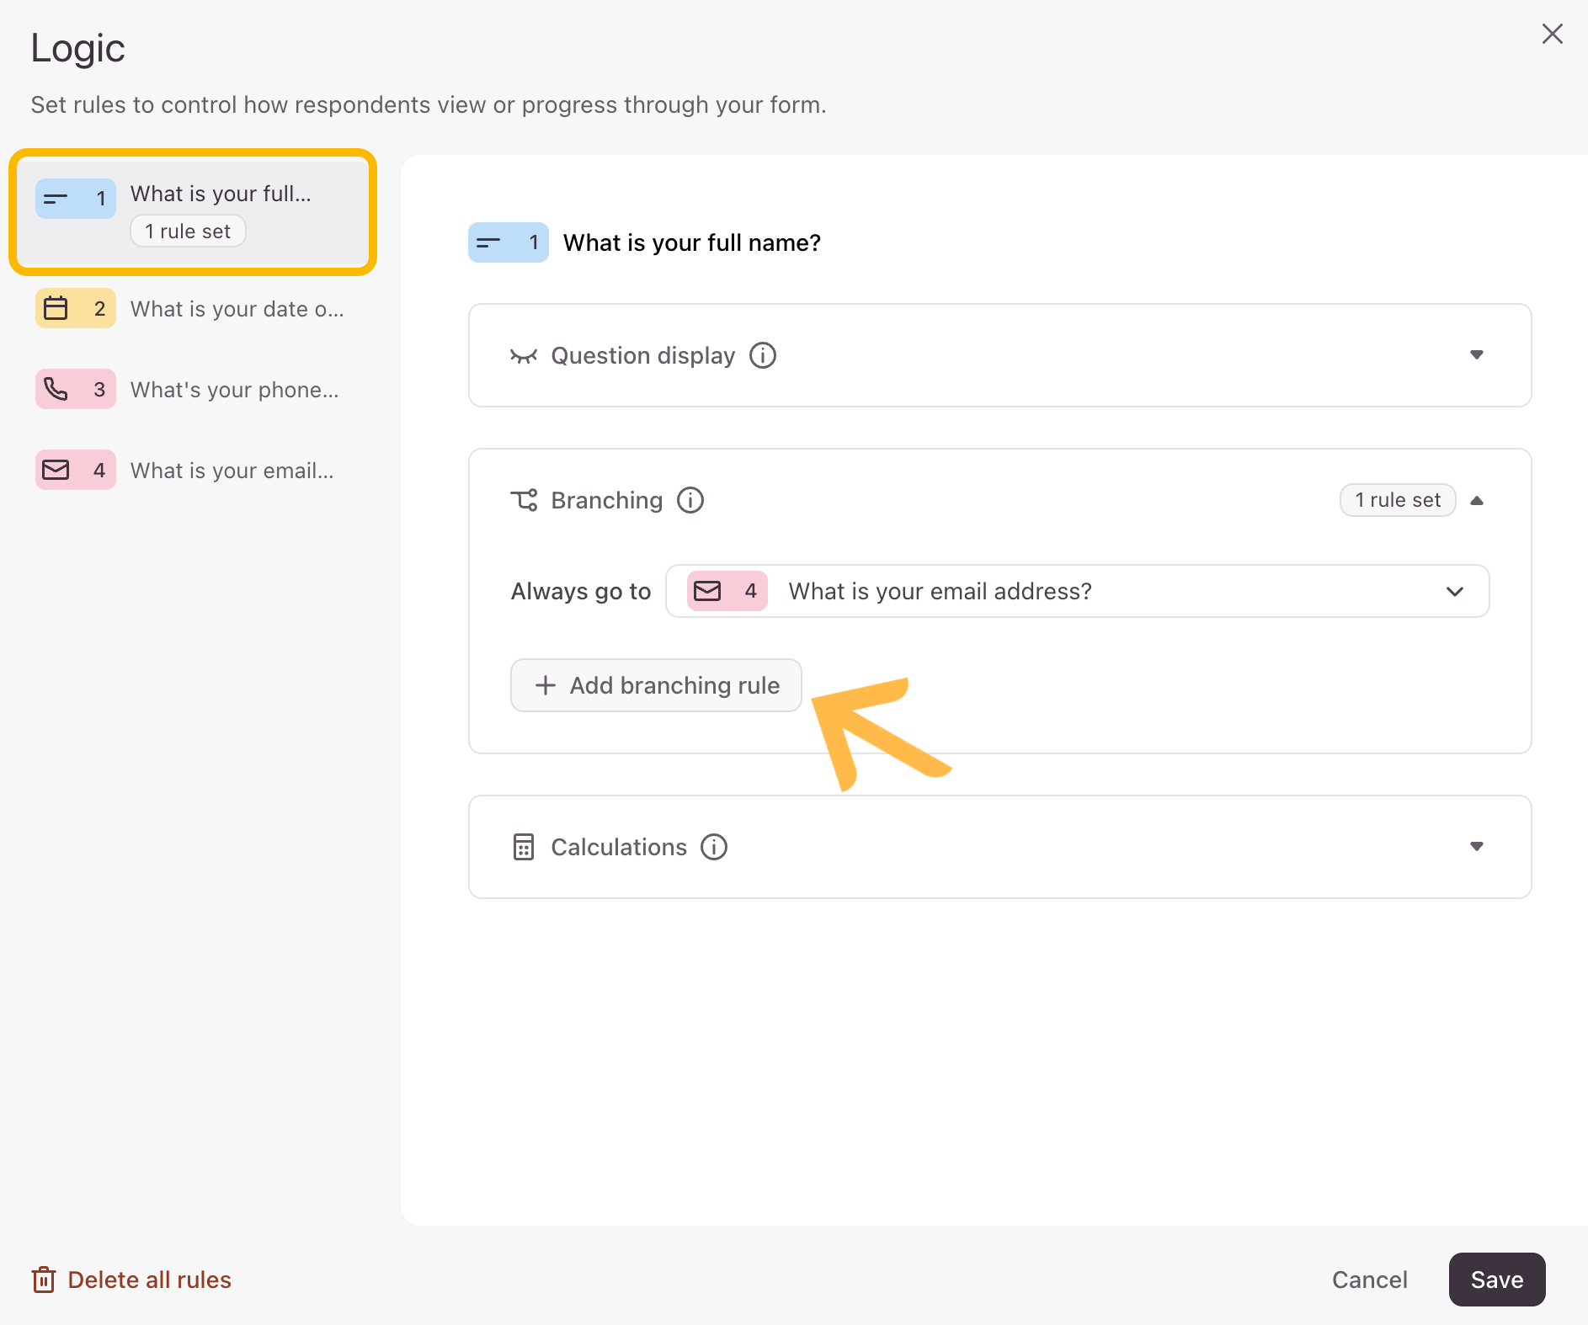Close the Logic dialog with the X icon
The height and width of the screenshot is (1325, 1588).
pyautogui.click(x=1552, y=34)
